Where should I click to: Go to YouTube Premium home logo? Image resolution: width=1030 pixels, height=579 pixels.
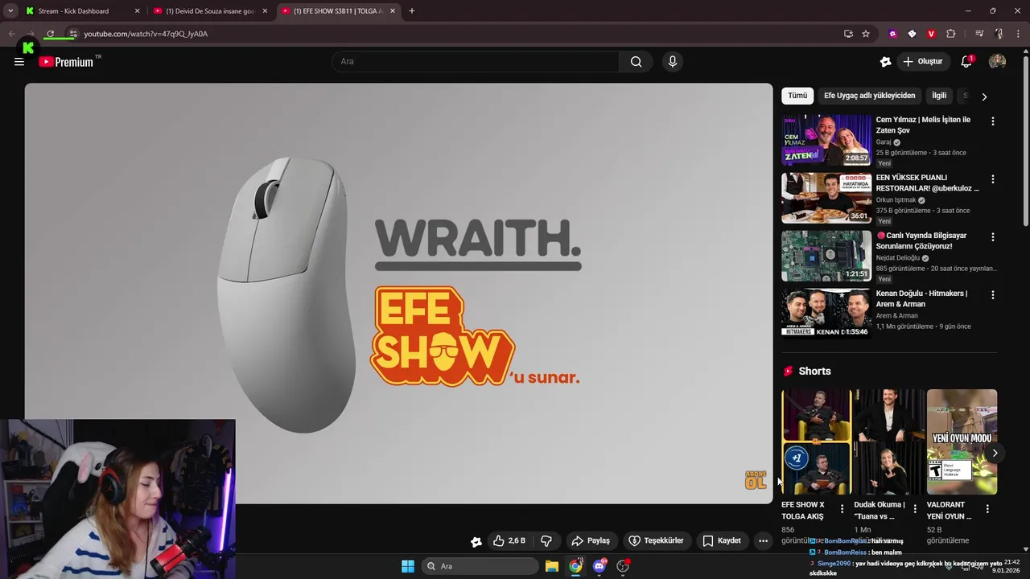click(x=66, y=62)
